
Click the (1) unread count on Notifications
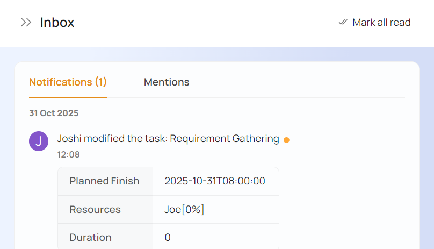[101, 82]
